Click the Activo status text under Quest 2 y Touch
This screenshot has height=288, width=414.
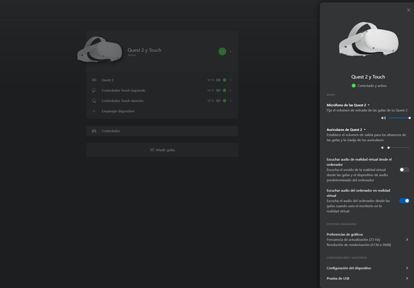point(132,55)
